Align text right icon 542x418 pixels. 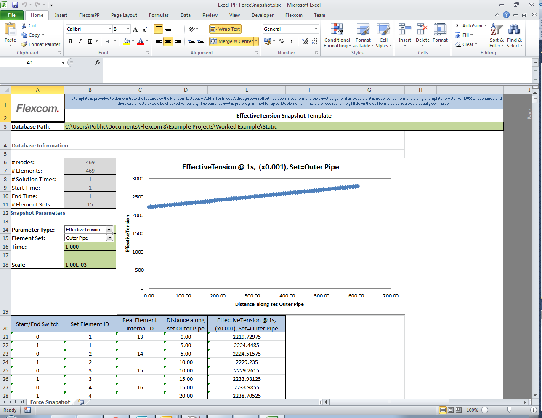[x=178, y=41]
